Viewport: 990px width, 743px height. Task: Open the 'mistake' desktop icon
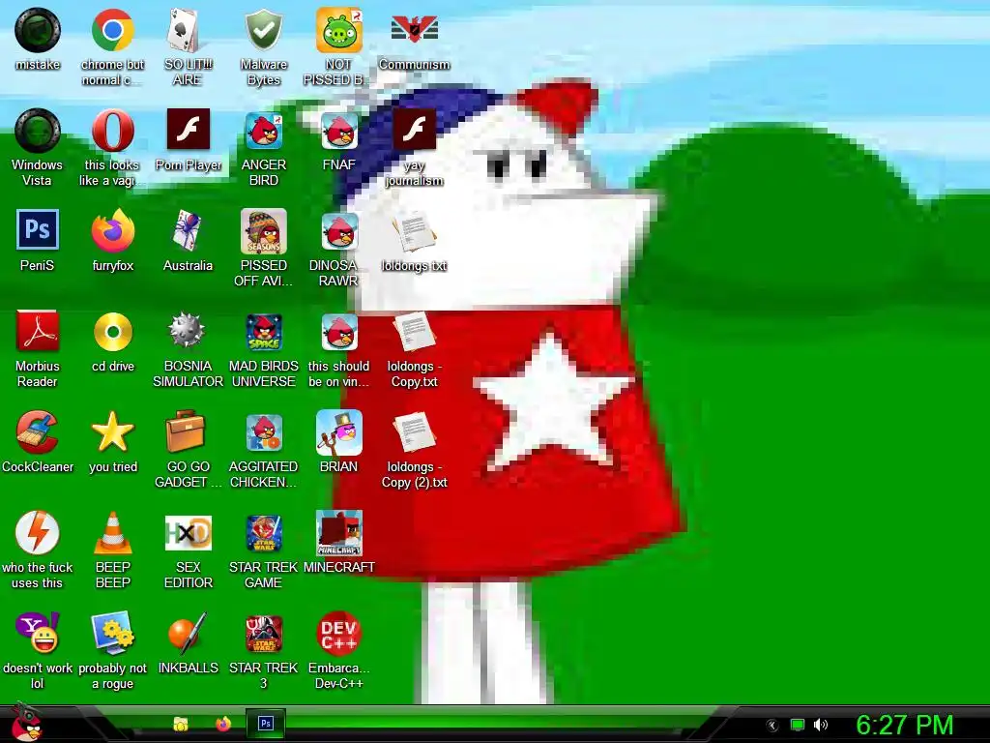[38, 30]
